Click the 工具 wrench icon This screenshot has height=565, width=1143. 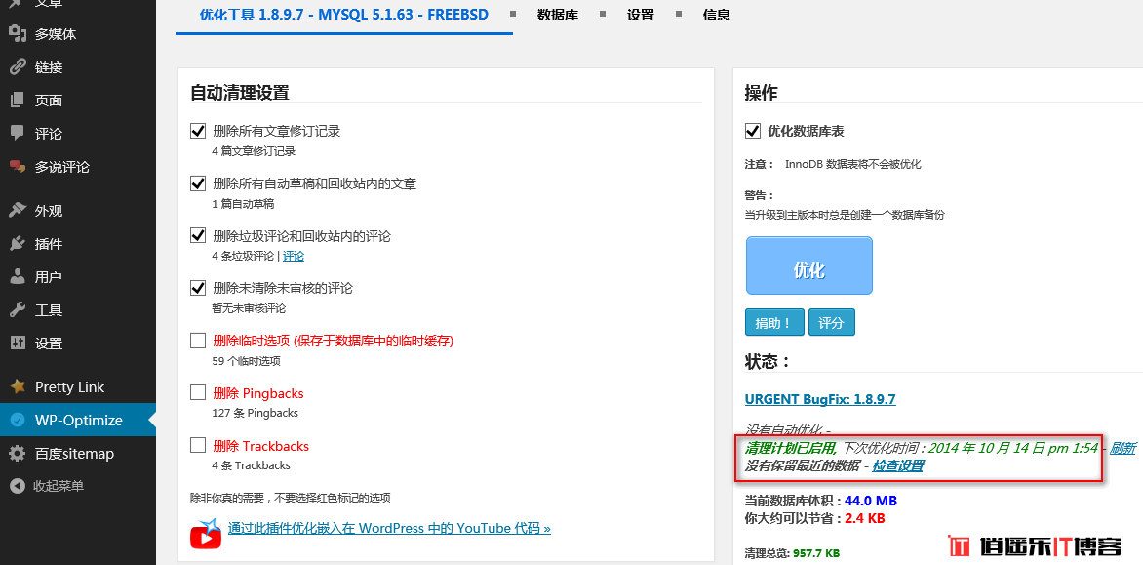point(18,310)
